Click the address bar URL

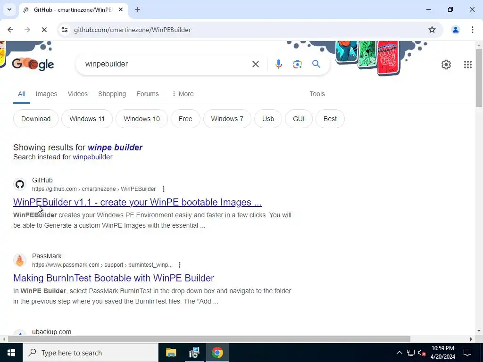pos(133,30)
